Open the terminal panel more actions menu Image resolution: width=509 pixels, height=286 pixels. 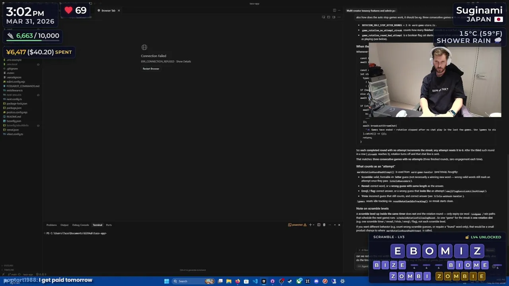(330, 225)
